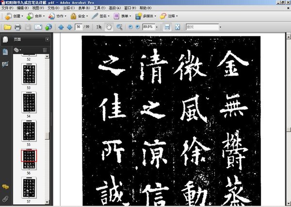Activate the Hand pan tool
This screenshot has width=291, height=207.
click(109, 27)
